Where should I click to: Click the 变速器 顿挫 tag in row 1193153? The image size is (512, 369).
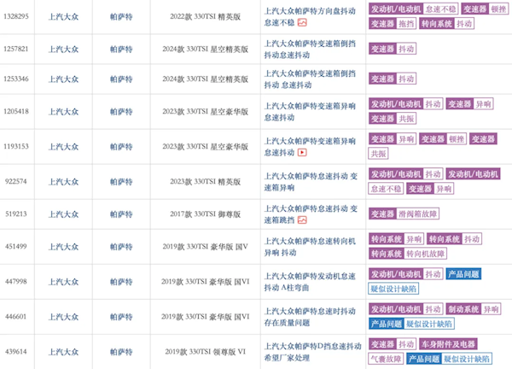point(442,139)
